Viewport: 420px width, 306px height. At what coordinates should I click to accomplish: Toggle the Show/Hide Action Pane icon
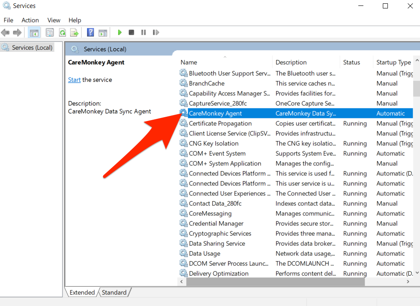coord(103,32)
